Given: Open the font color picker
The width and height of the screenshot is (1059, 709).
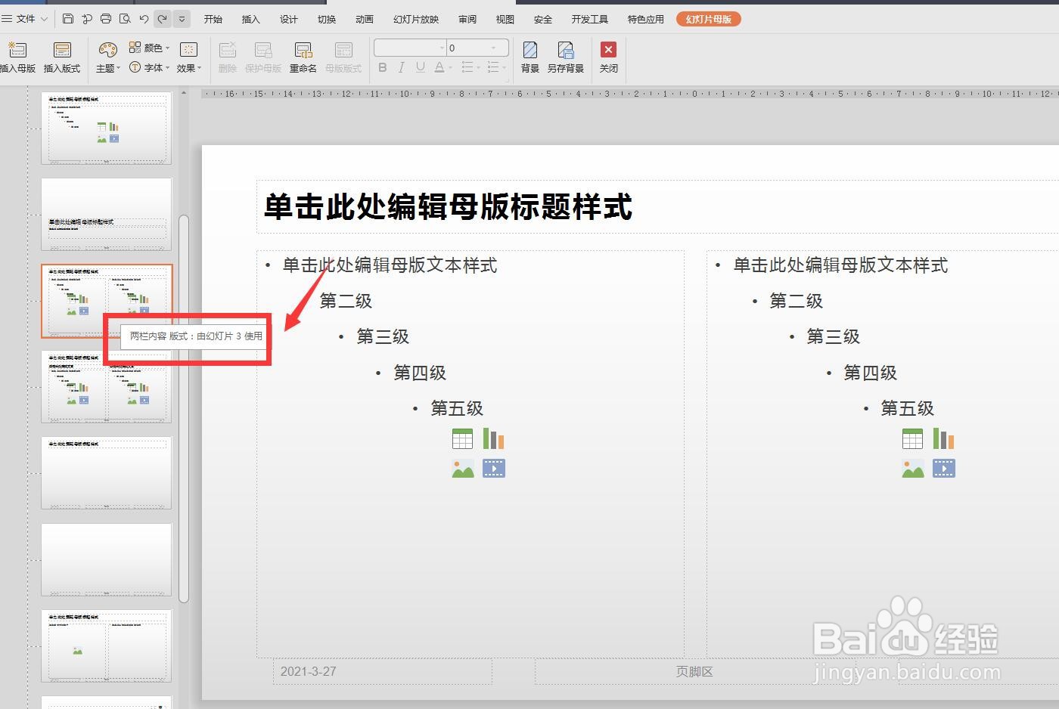Looking at the screenshot, I should click(x=439, y=67).
